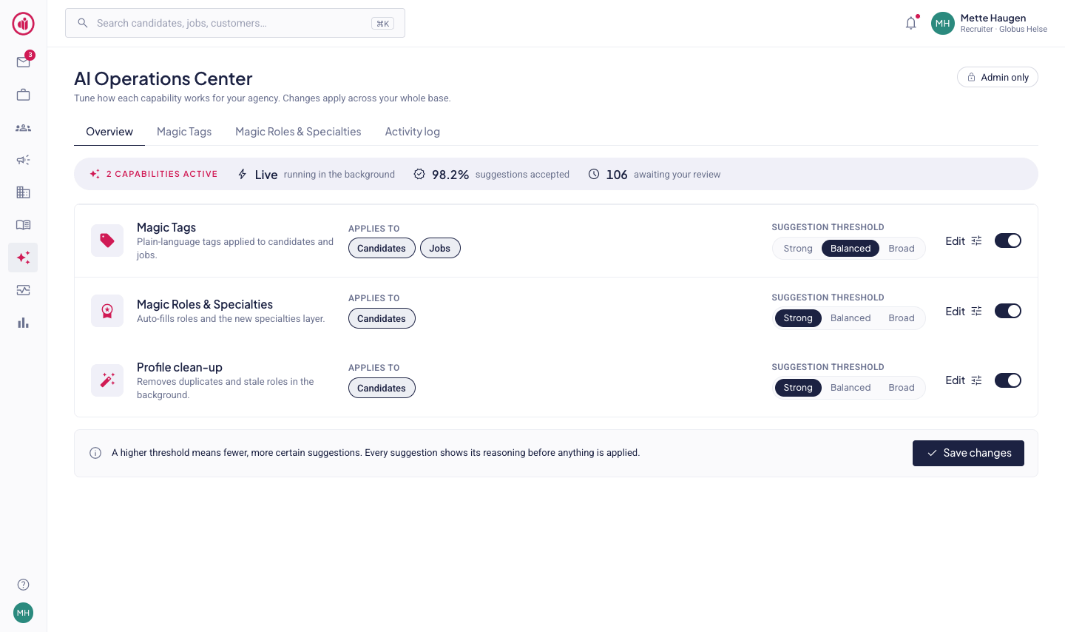Viewport: 1065px width, 632px height.
Task: Toggle the Profile clean-up switch
Action: click(1008, 380)
